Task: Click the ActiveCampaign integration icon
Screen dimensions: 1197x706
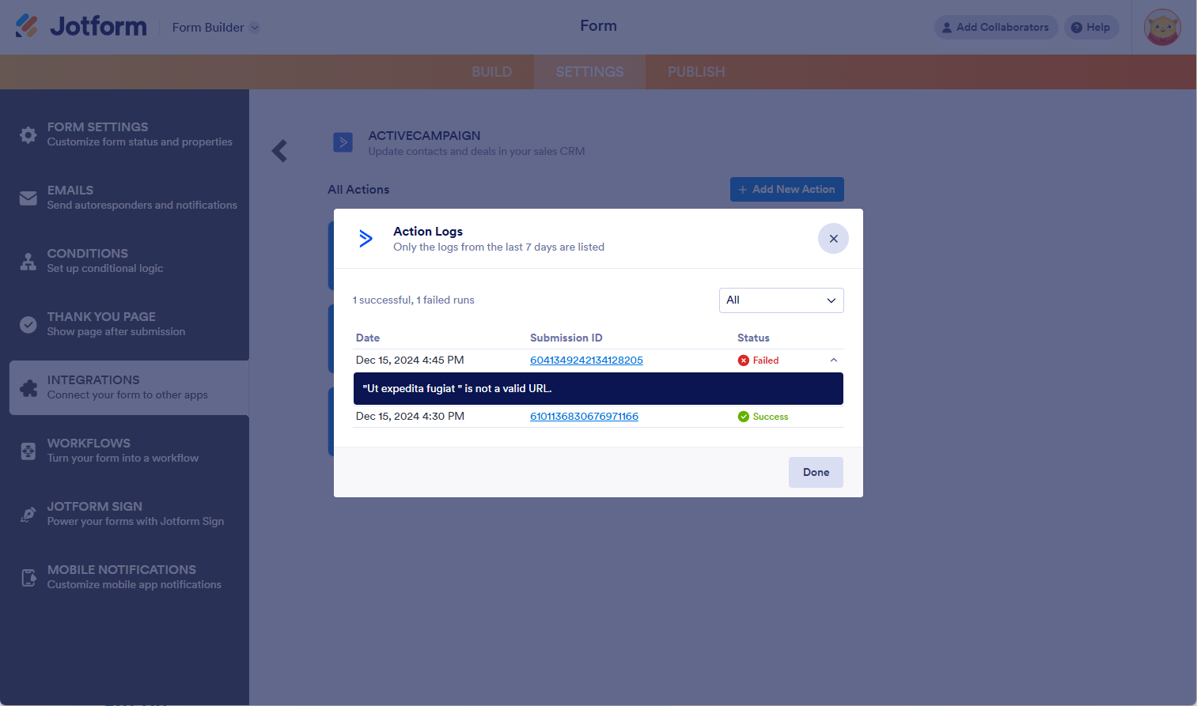Action: [x=343, y=142]
